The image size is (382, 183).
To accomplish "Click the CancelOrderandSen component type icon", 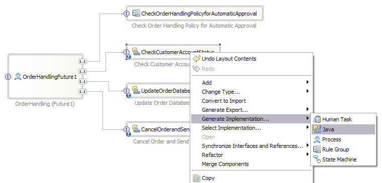I will point(136,128).
